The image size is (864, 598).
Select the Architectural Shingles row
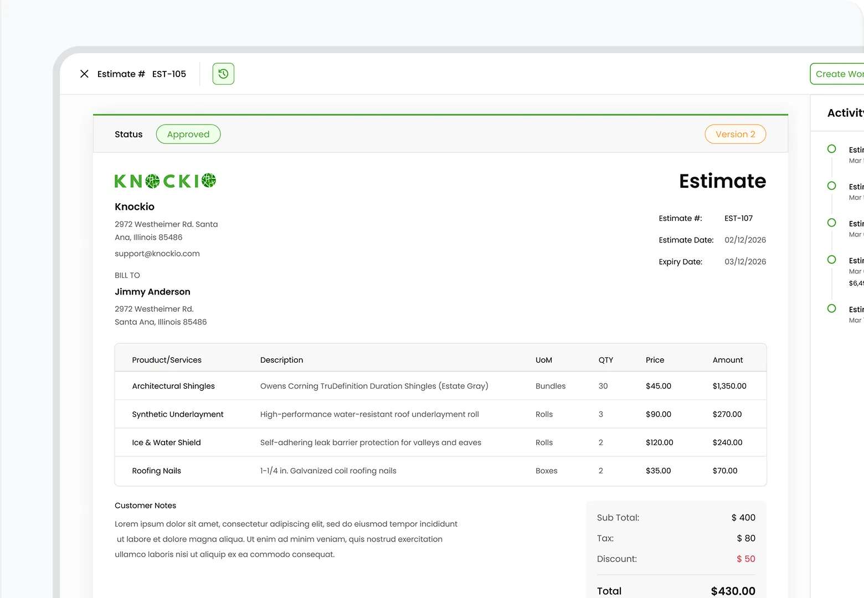(x=440, y=386)
